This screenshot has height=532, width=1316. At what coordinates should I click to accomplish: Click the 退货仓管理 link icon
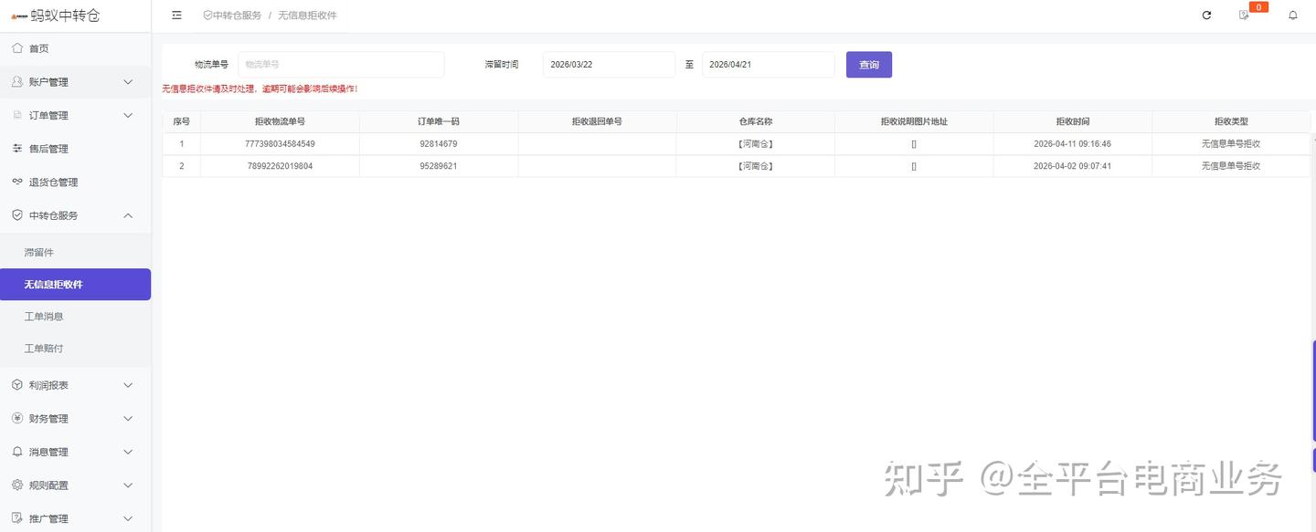coord(17,182)
